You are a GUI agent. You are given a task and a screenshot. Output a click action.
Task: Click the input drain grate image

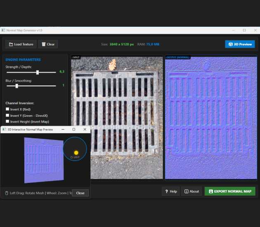pyautogui.click(x=117, y=118)
